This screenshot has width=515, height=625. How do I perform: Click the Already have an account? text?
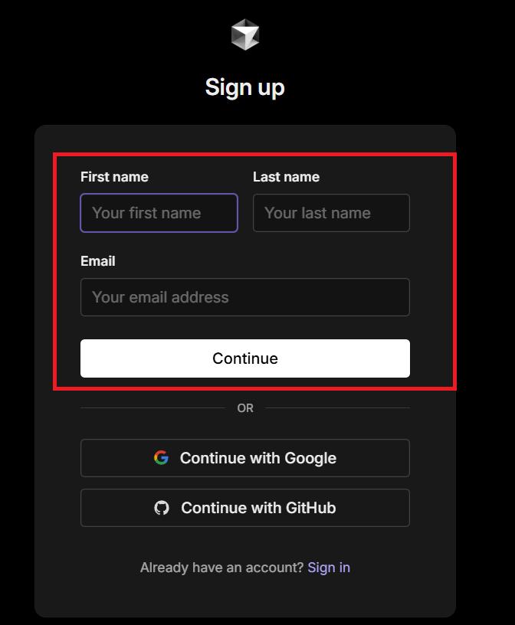[221, 568]
